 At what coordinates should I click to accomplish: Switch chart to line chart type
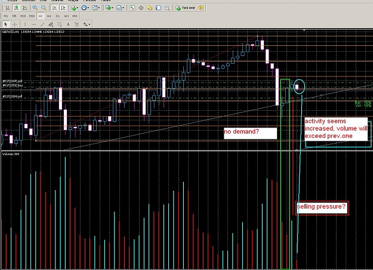click(x=25, y=8)
